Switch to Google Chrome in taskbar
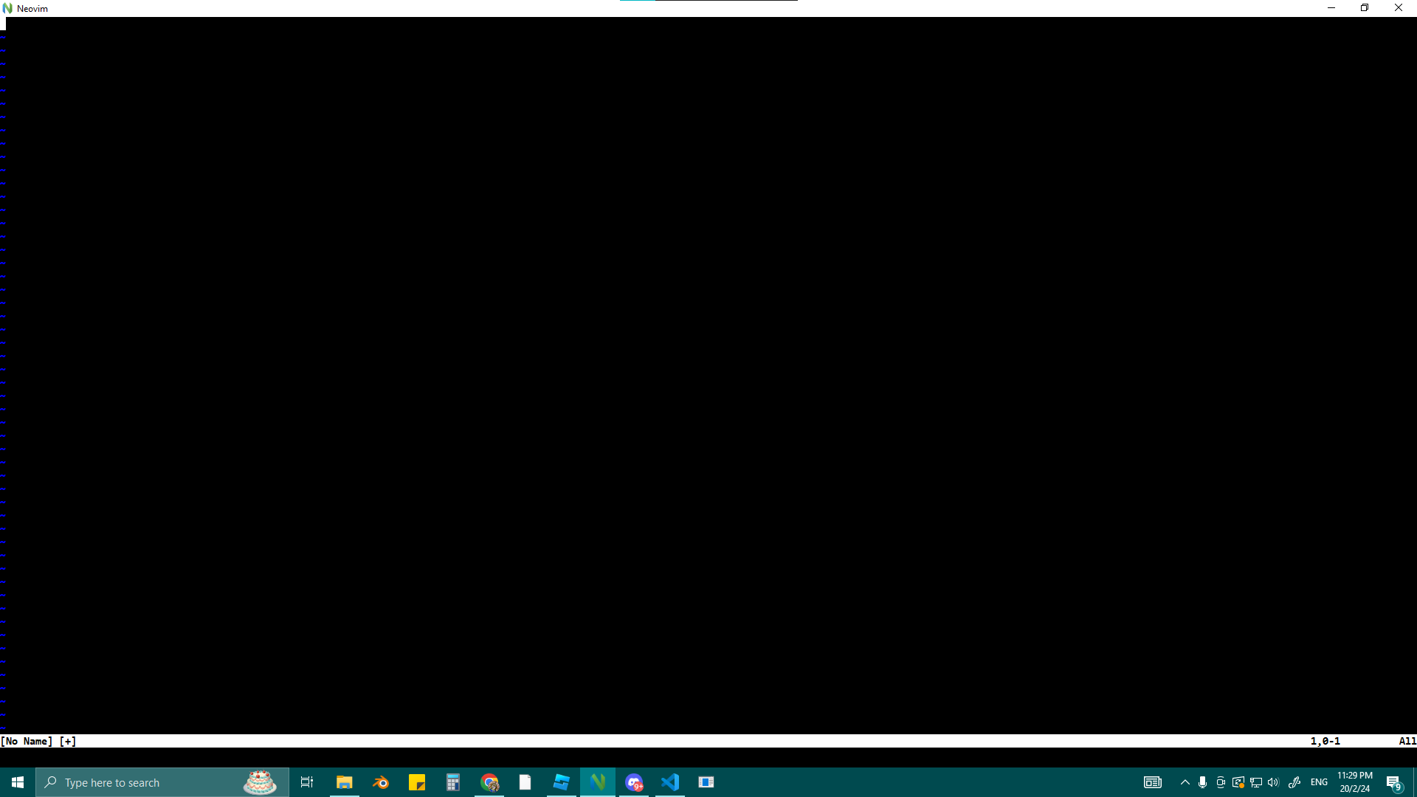1417x797 pixels. pos(489,782)
